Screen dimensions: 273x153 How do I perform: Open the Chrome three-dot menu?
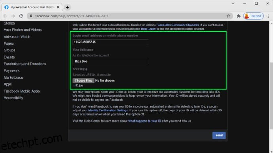(x=268, y=16)
